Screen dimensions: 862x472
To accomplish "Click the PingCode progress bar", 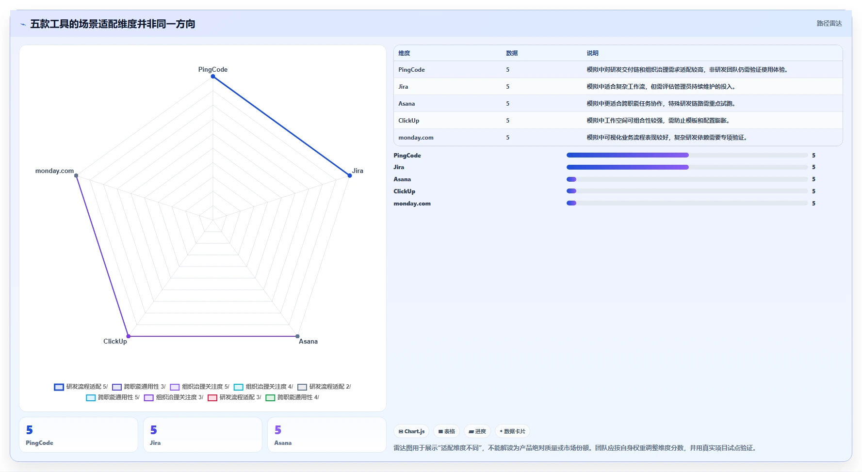I will [687, 155].
